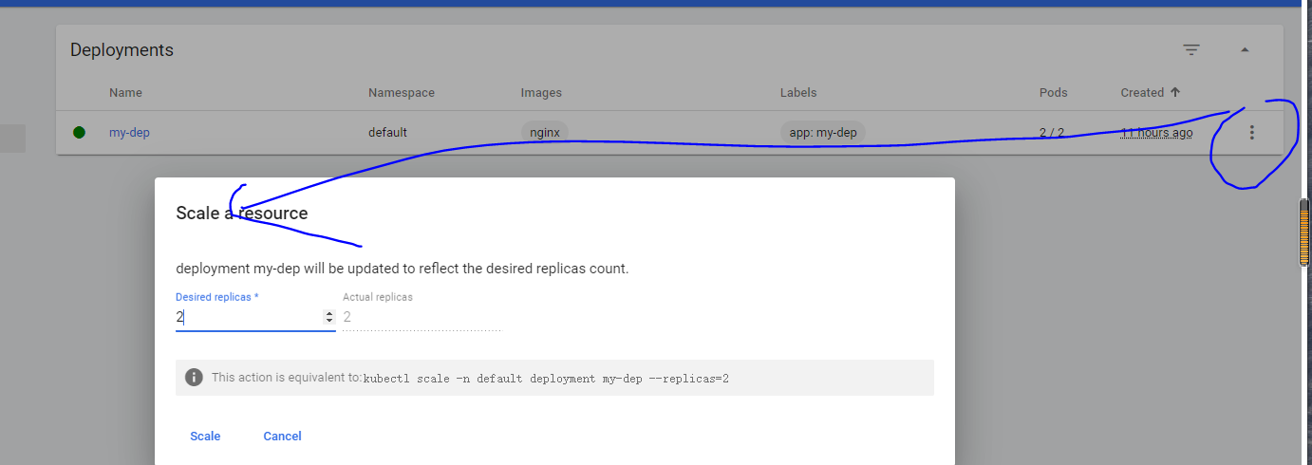Click the info icon in the kubectl hint

pyautogui.click(x=194, y=378)
